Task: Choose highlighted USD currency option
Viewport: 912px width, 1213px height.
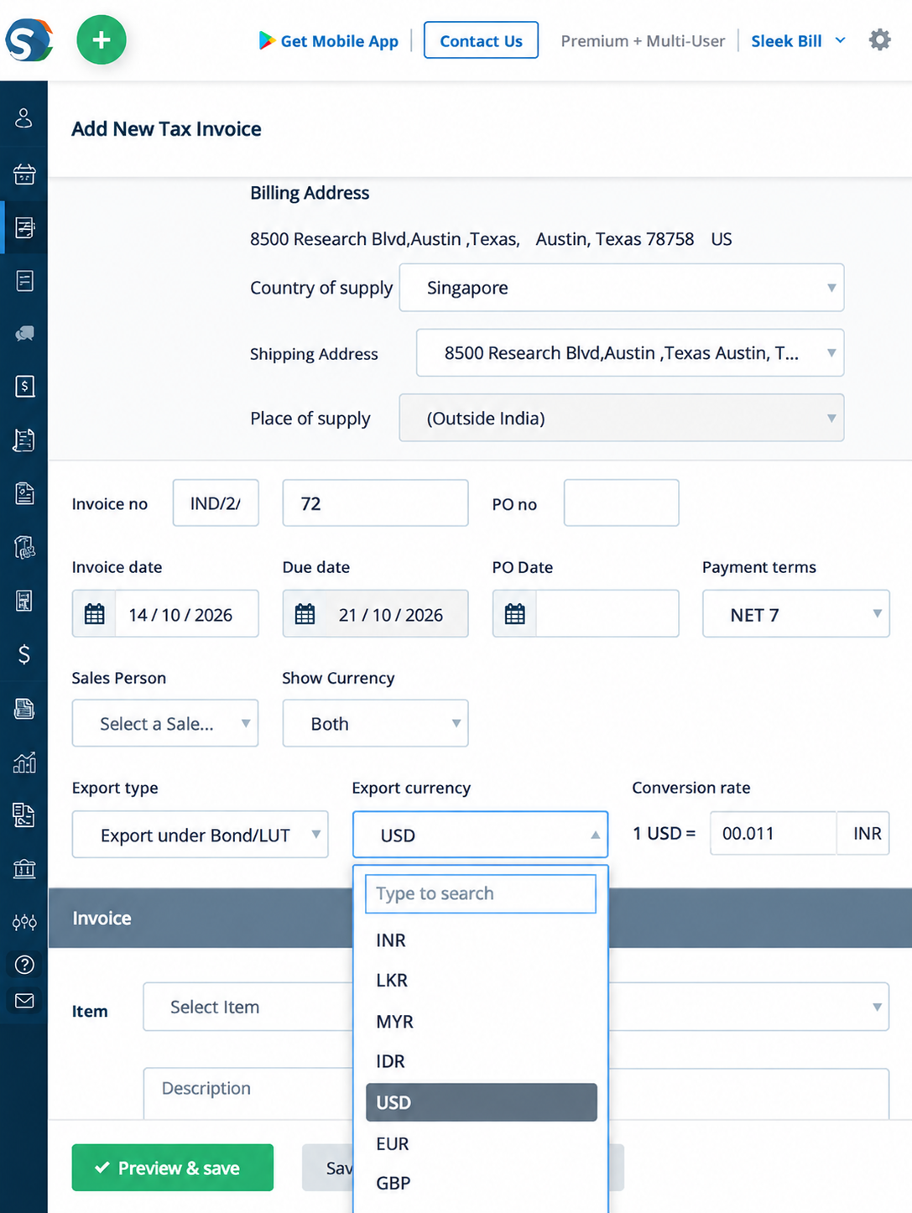Action: 481,1102
